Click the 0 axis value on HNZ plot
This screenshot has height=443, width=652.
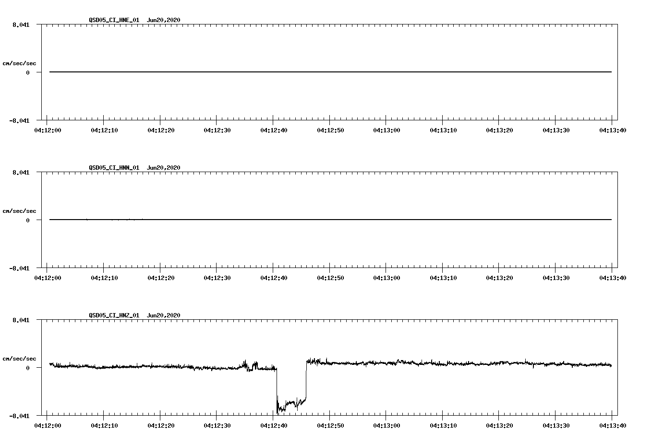coord(28,368)
